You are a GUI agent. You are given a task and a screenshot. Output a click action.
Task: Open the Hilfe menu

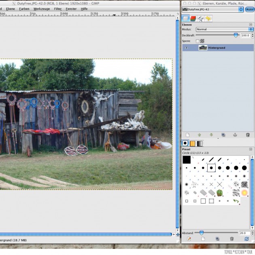(x=84, y=9)
